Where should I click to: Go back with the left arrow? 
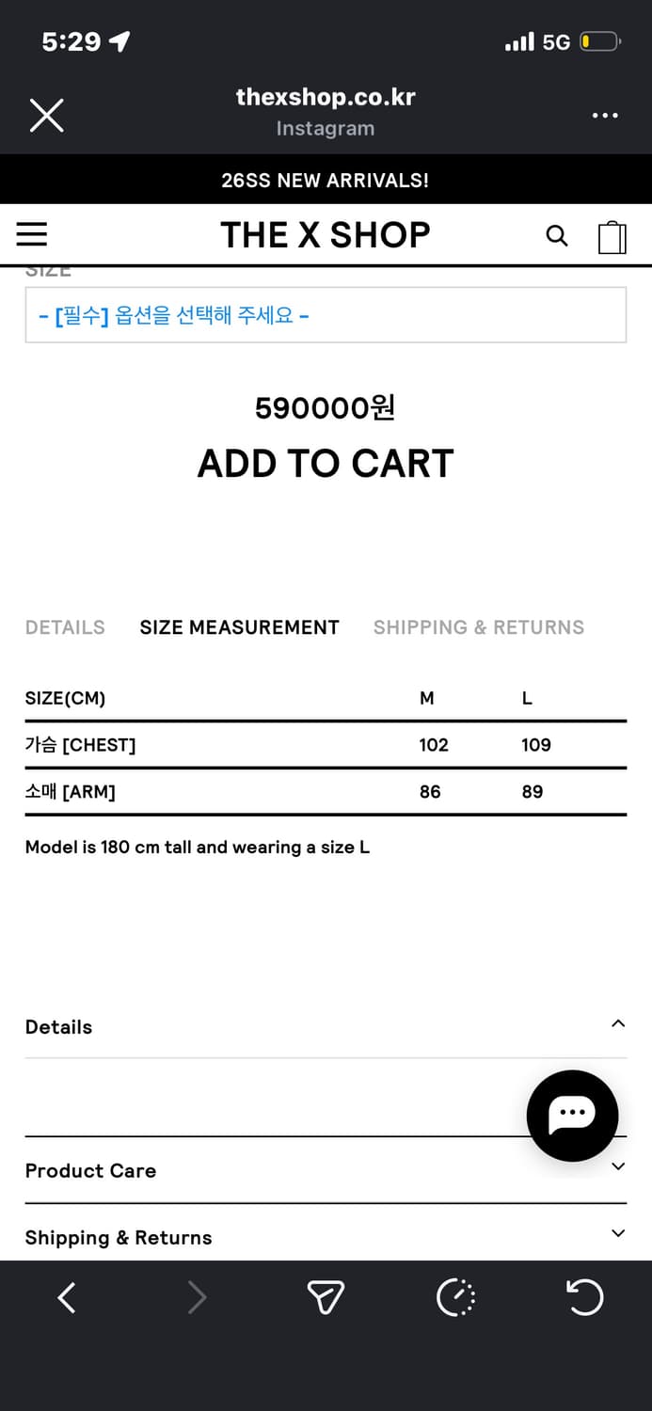(67, 1298)
